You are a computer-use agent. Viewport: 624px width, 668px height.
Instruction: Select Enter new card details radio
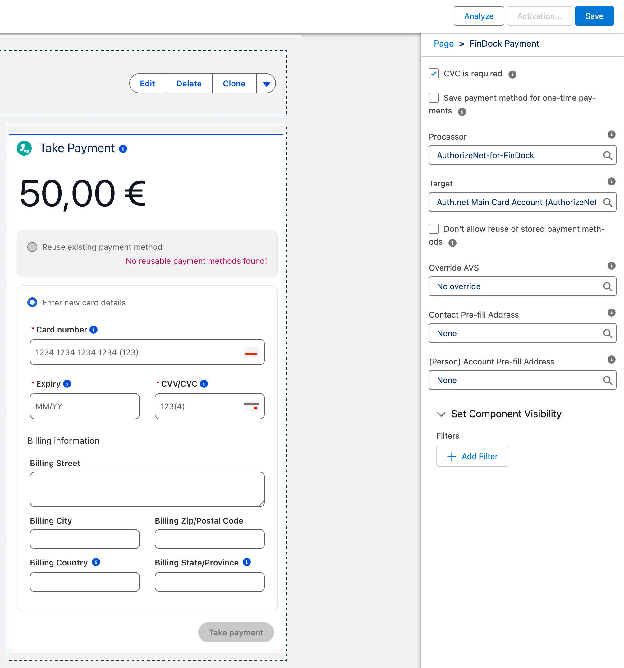tap(32, 302)
